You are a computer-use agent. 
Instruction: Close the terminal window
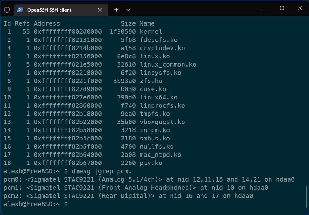click(x=300, y=8)
